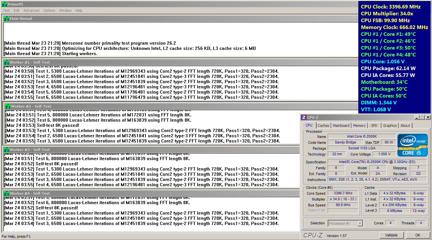Viewport: 432px width, 240px height.
Task: Switch to the Memory tab in CPU-Z
Action: point(359,126)
